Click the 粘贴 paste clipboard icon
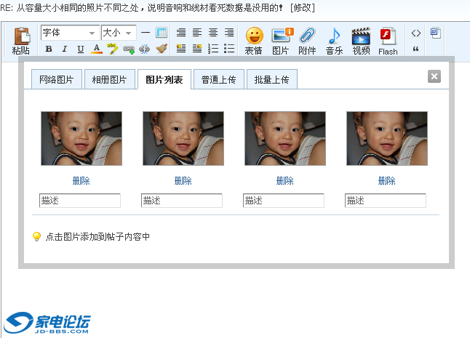Image resolution: width=470 pixels, height=338 pixels. point(21,41)
